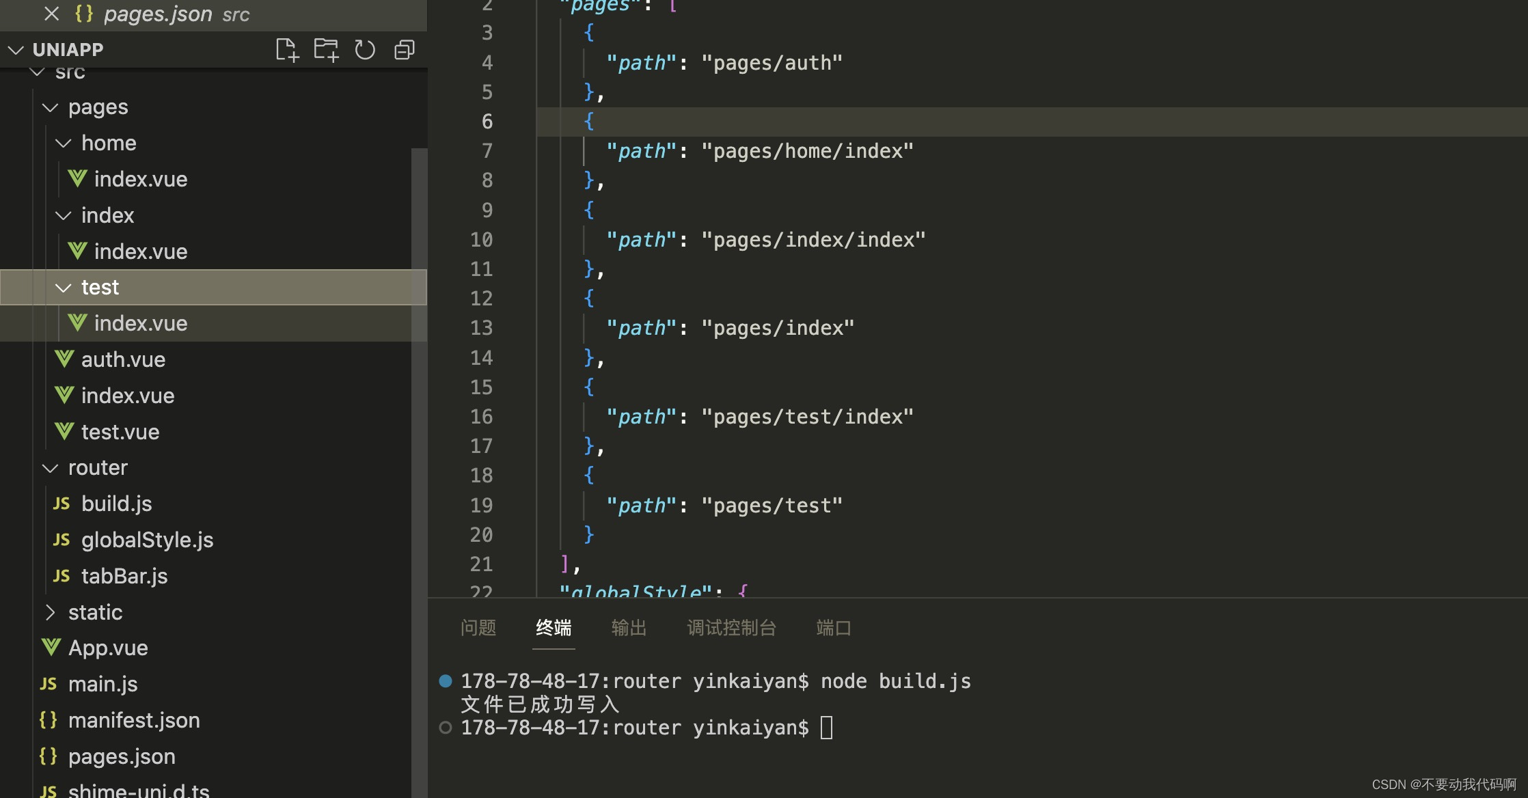Click the Vue icon beside auth.vue
This screenshot has height=798, width=1528.
64,358
